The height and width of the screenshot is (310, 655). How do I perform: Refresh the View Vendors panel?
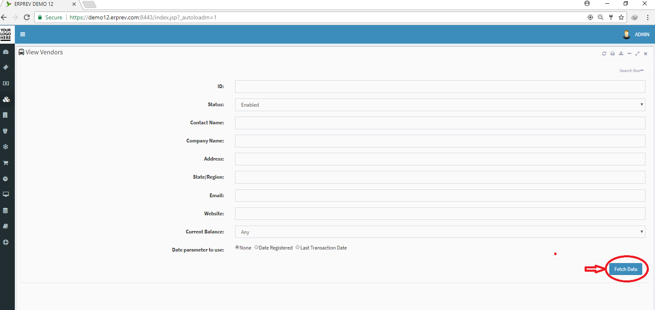coord(604,54)
